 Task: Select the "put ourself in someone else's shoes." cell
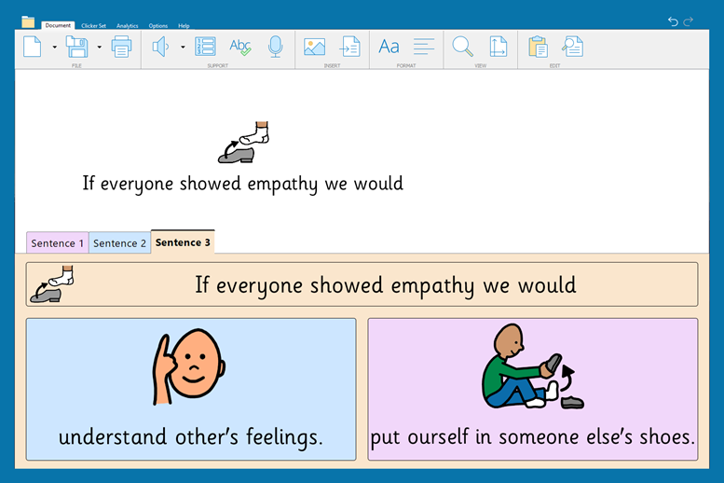(x=532, y=389)
